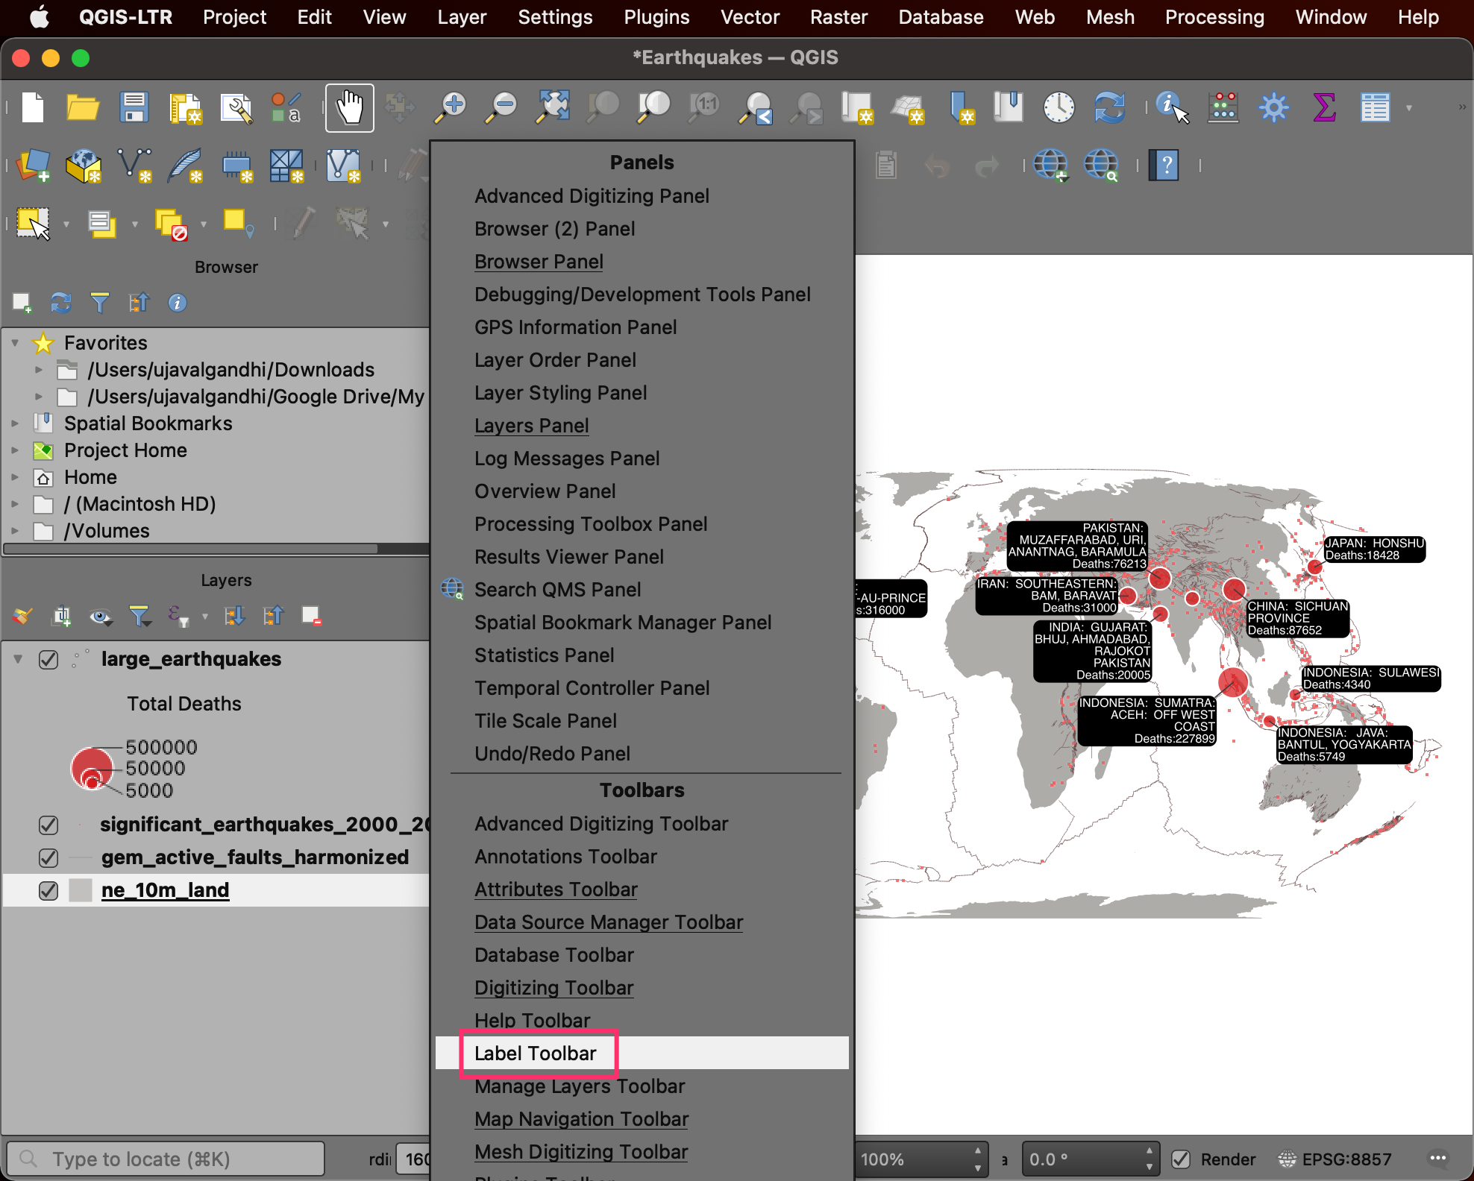This screenshot has height=1181, width=1474.
Task: Choose Processing Toolbox Panel entry
Action: coord(591,524)
